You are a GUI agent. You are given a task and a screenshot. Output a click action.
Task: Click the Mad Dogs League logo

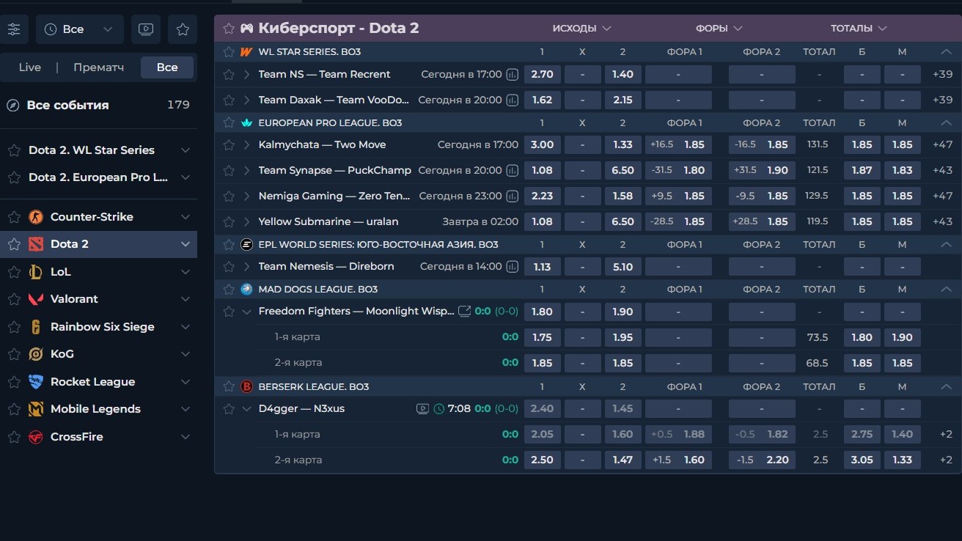[246, 289]
